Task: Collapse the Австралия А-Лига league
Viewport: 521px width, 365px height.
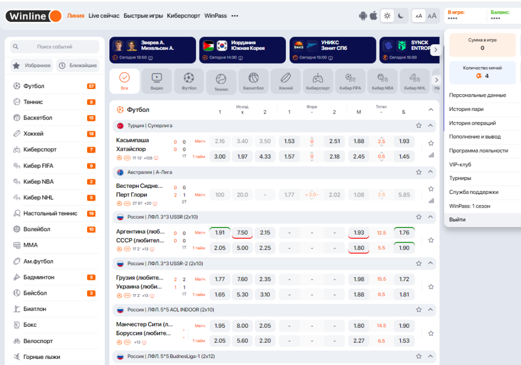Action: (x=430, y=172)
